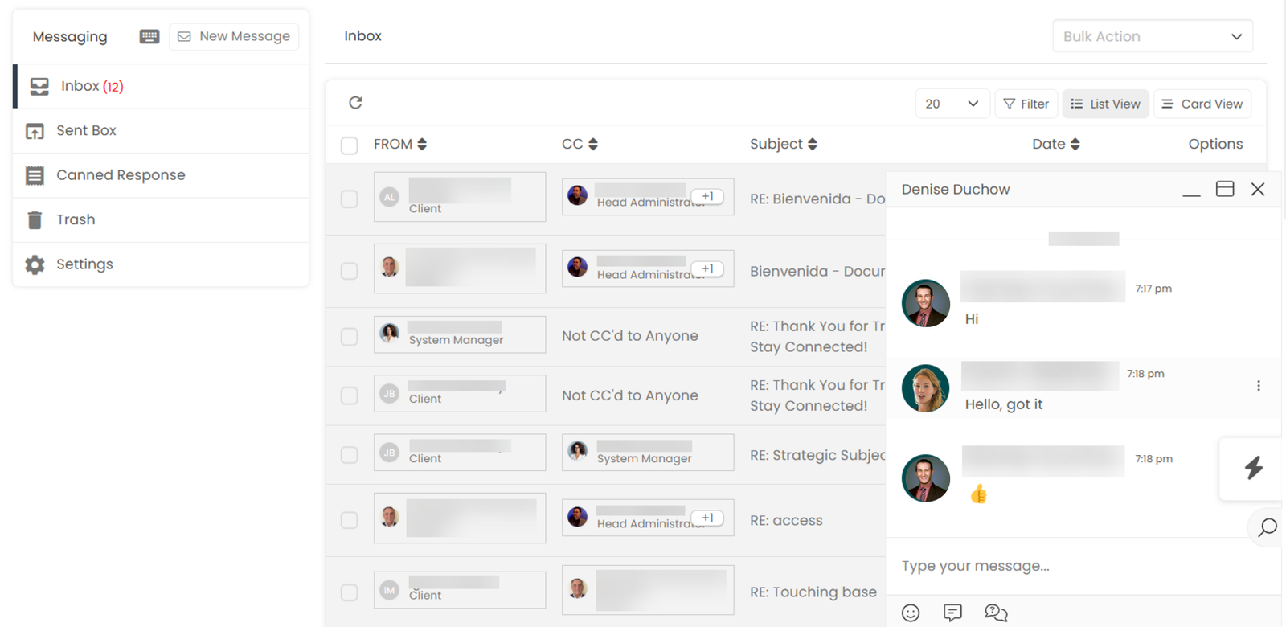1286x627 pixels.
Task: Click the canned response chat icon
Action: pyautogui.click(x=952, y=613)
